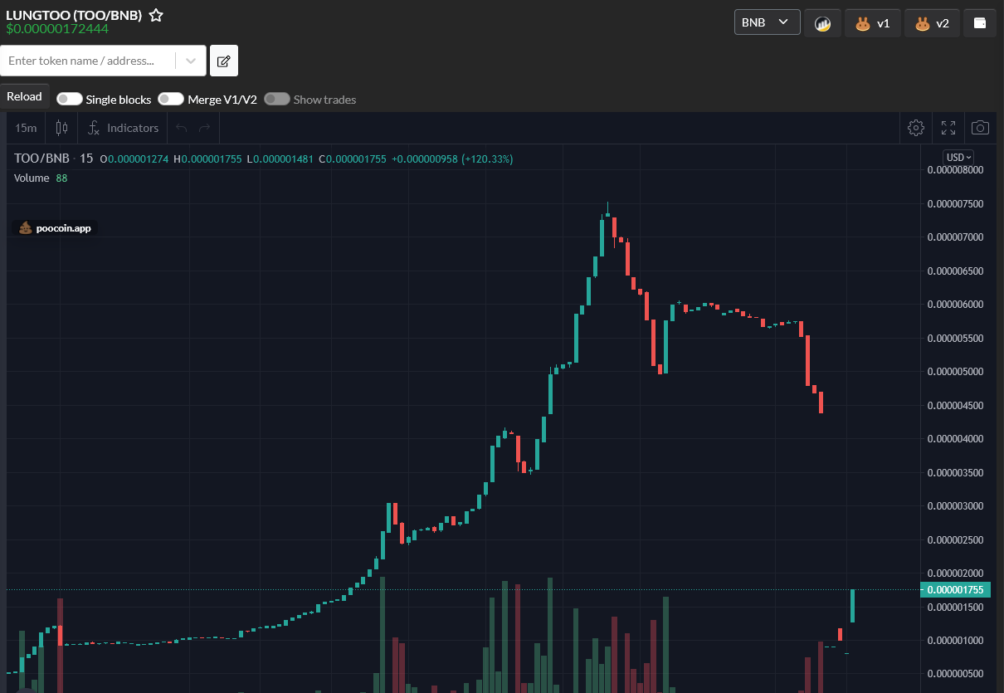Screen dimensions: 1004x693
Task: Expand the token search dropdown arrow
Action: [x=191, y=60]
